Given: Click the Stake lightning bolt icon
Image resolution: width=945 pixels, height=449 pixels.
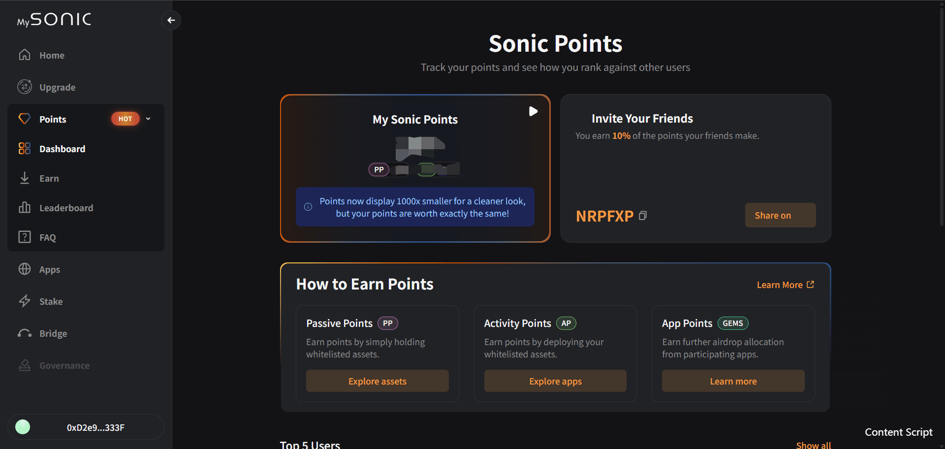Looking at the screenshot, I should point(25,301).
